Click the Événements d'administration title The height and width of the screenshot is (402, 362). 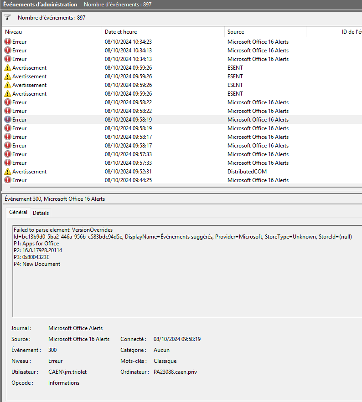[40, 5]
